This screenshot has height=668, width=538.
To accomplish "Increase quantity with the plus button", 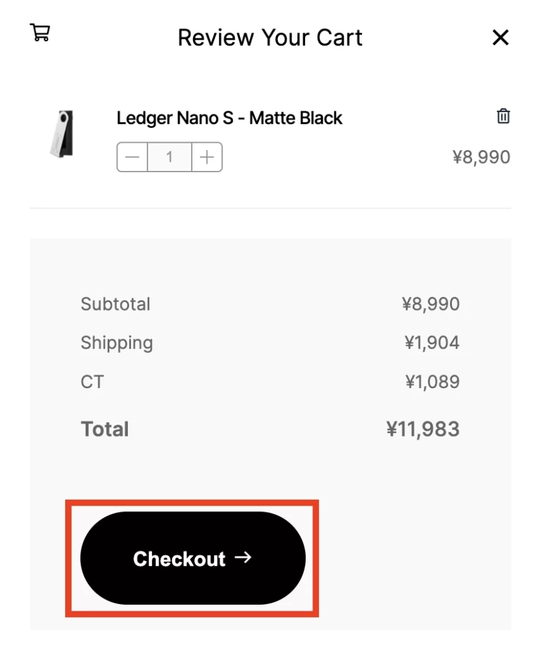I will (207, 157).
